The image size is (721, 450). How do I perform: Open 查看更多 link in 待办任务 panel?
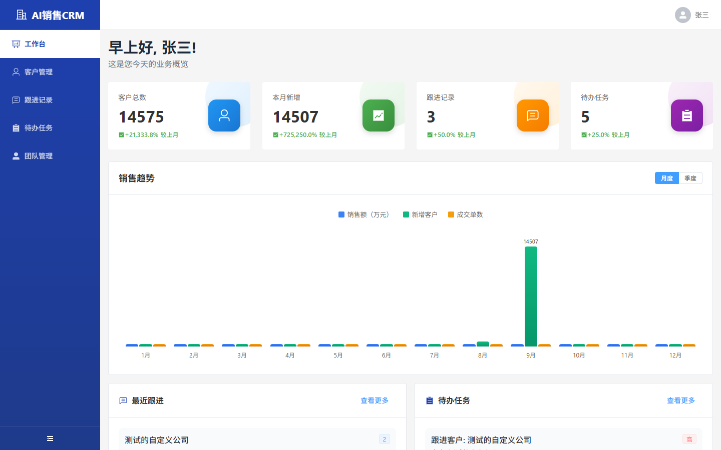coord(681,400)
